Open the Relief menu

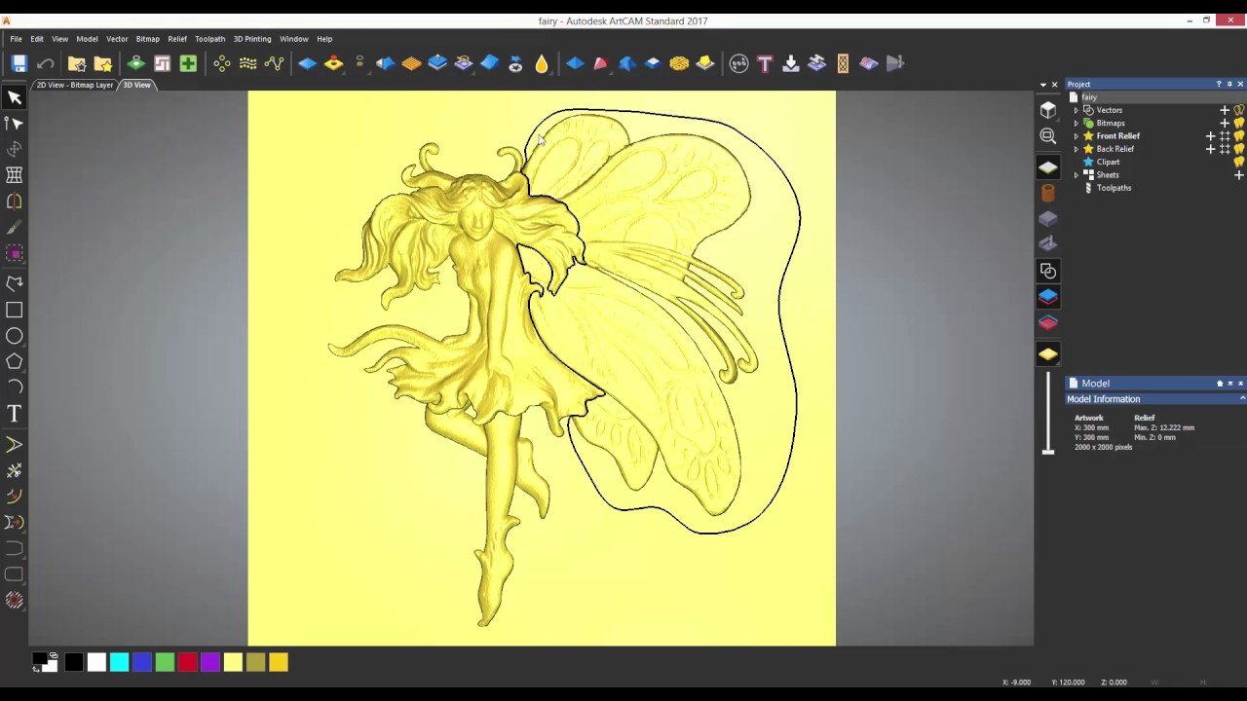pos(177,39)
